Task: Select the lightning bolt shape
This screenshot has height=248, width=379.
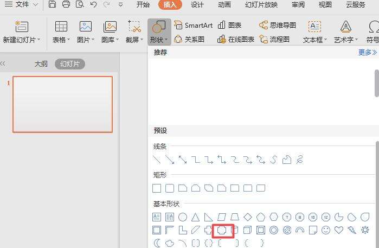Action: 352,230
